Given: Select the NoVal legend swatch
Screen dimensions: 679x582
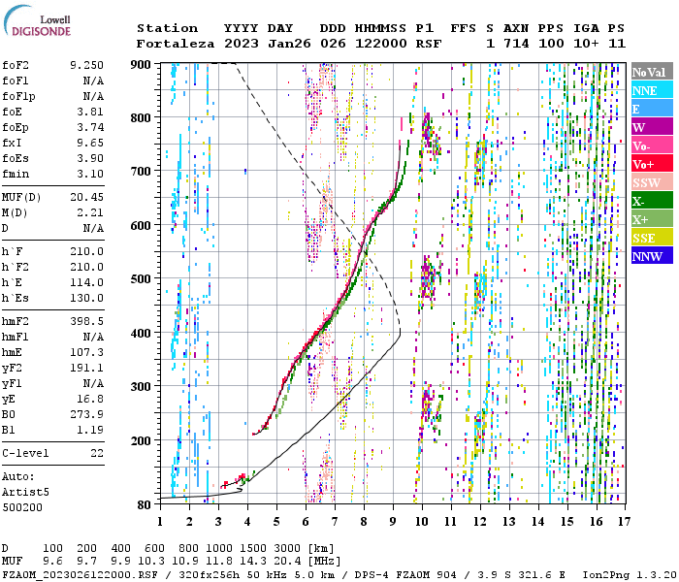Looking at the screenshot, I should click(652, 72).
